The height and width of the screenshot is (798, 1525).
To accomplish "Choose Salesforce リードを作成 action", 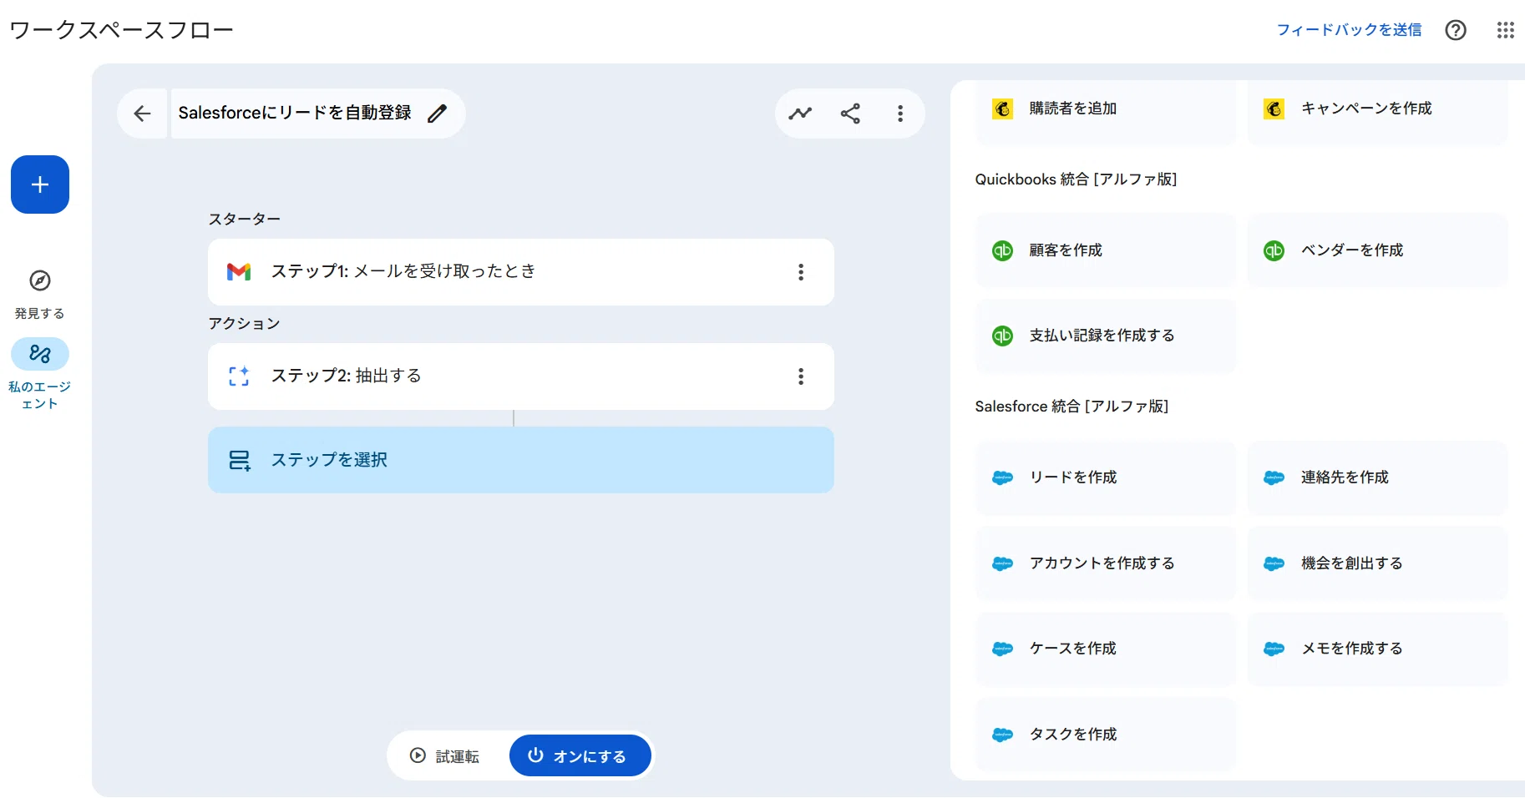I will (x=1106, y=477).
